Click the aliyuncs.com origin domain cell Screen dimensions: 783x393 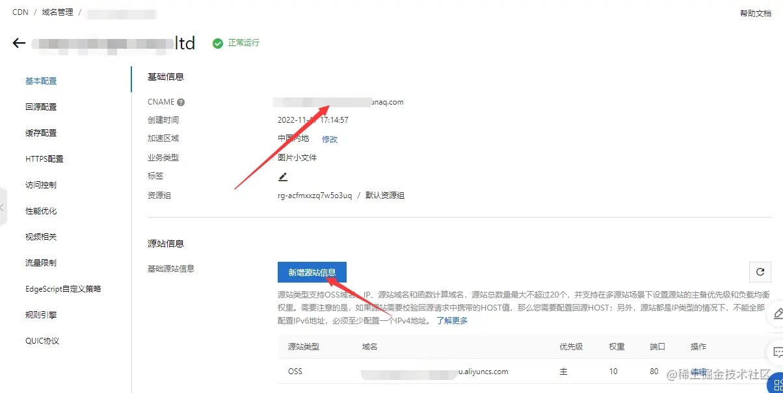pos(435,372)
